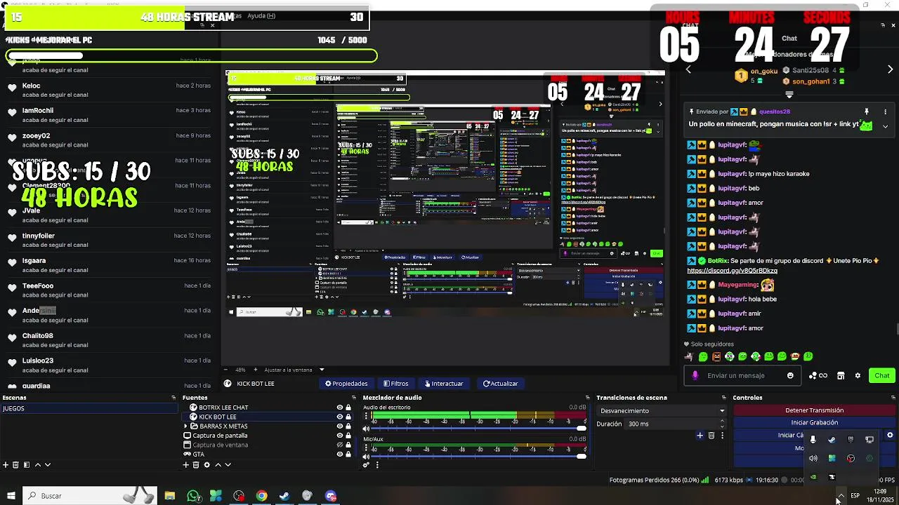Open pinned message options three dots

[x=885, y=112]
